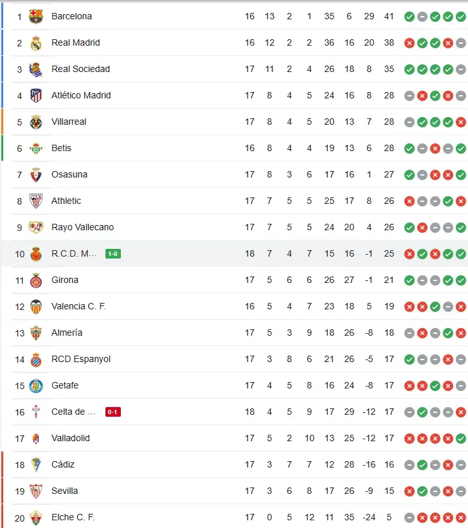Click the Betis club crest

(x=36, y=149)
